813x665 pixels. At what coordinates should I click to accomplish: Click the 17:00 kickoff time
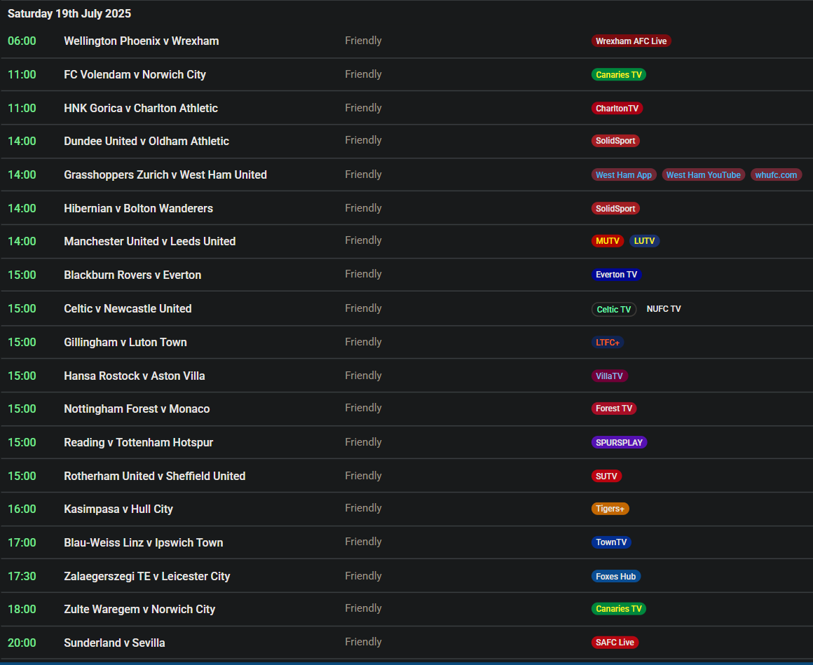pos(22,542)
